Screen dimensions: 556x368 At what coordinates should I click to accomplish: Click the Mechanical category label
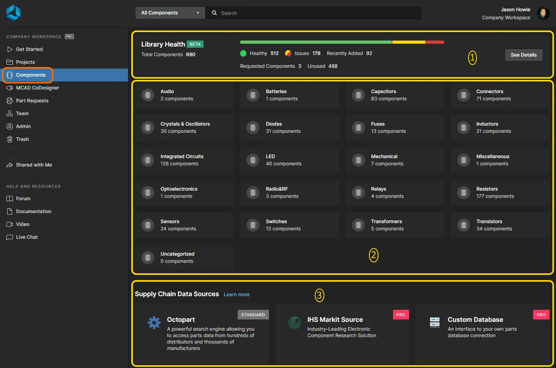[384, 157]
